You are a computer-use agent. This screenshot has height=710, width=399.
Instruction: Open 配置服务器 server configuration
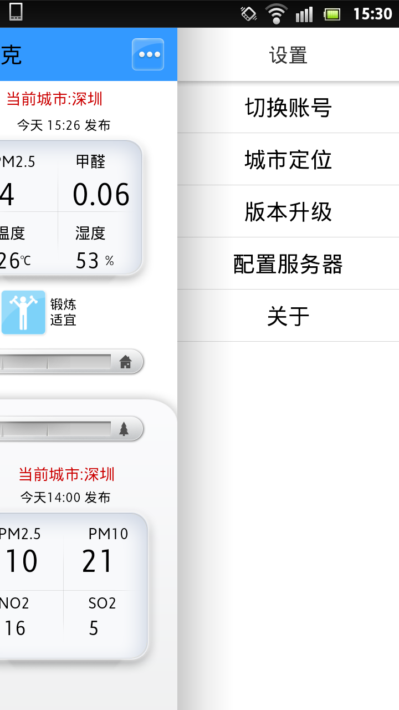288,264
